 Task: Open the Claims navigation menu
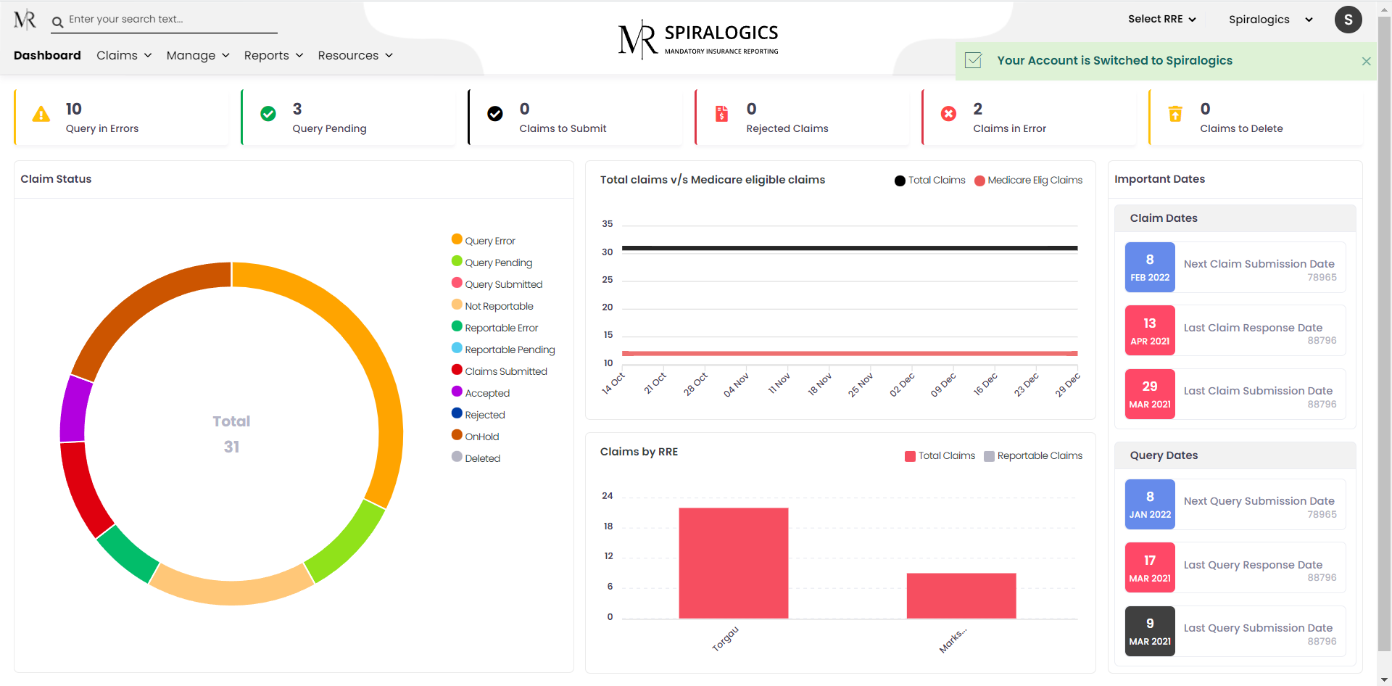(124, 56)
